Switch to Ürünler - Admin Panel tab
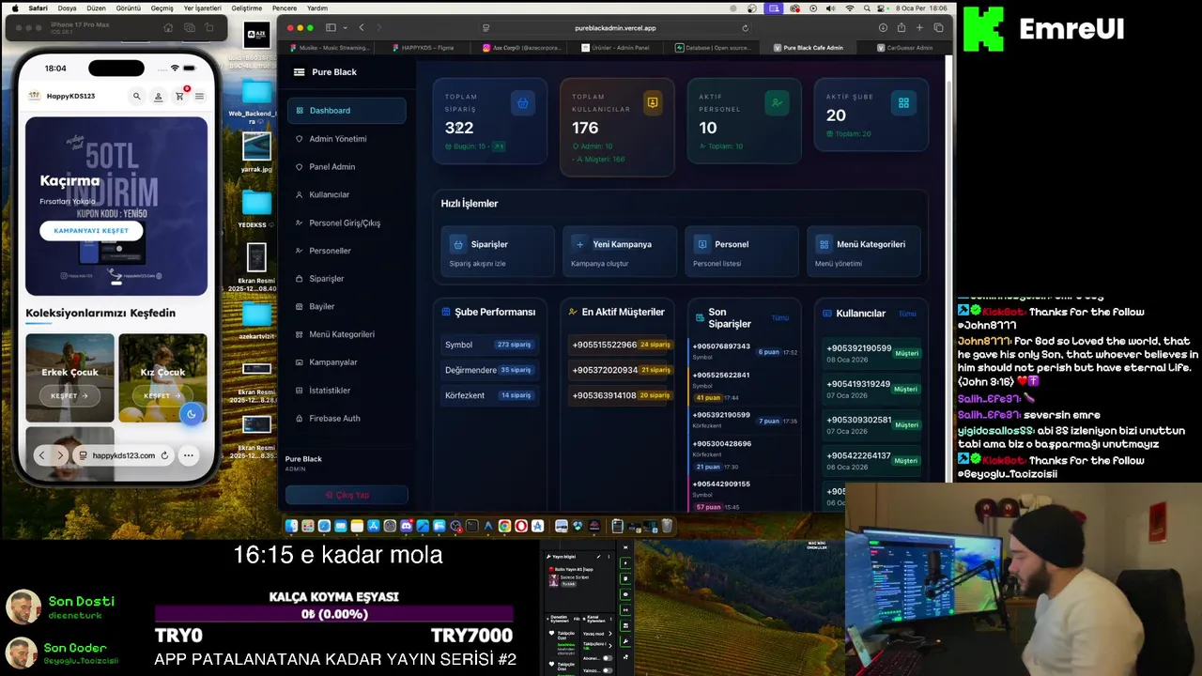 [615, 48]
